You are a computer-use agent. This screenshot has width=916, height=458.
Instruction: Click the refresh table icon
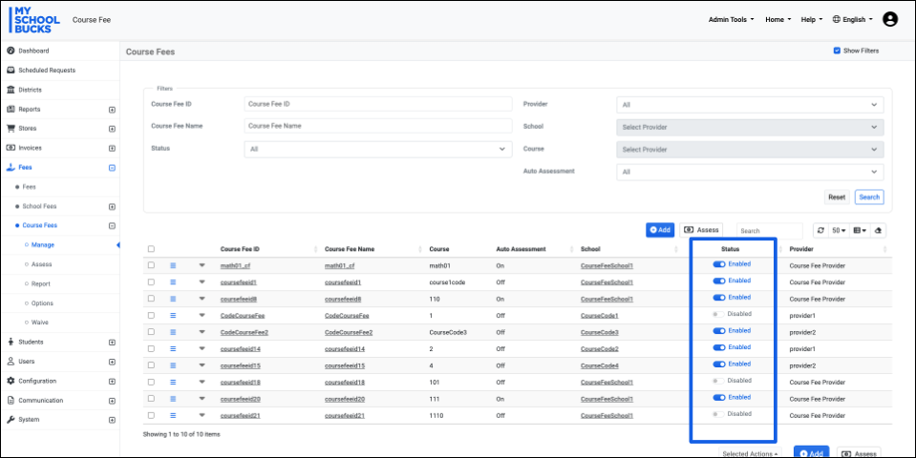point(820,231)
